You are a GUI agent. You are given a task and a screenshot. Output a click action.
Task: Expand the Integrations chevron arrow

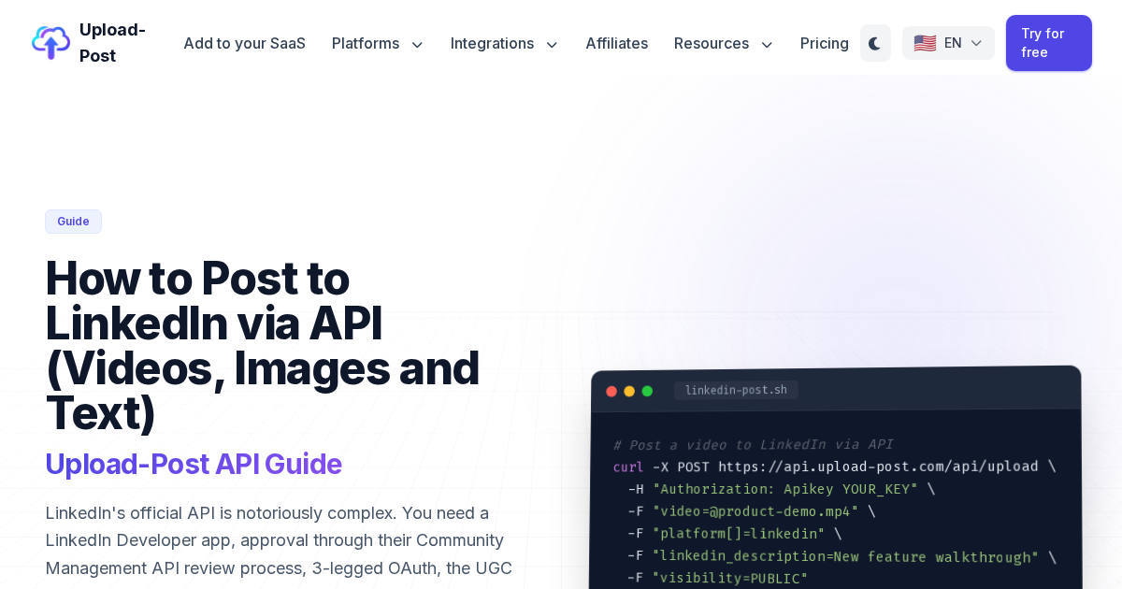[552, 44]
